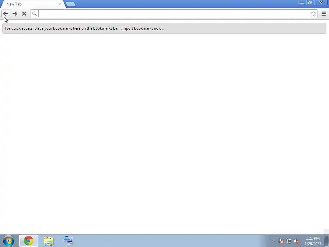Stop page loading with the X button
The height and width of the screenshot is (247, 329).
coord(24,14)
